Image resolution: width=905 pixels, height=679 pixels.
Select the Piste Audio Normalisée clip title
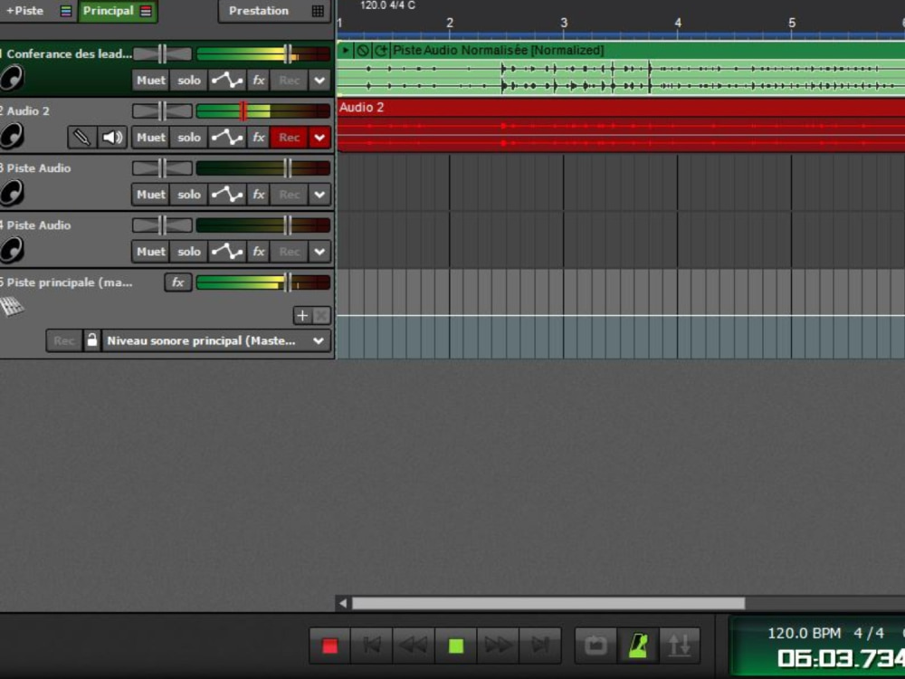pyautogui.click(x=498, y=50)
